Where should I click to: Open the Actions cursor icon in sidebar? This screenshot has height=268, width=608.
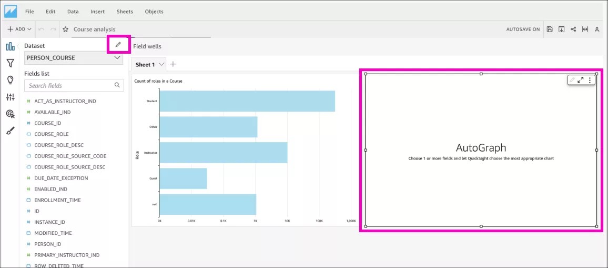(x=10, y=114)
